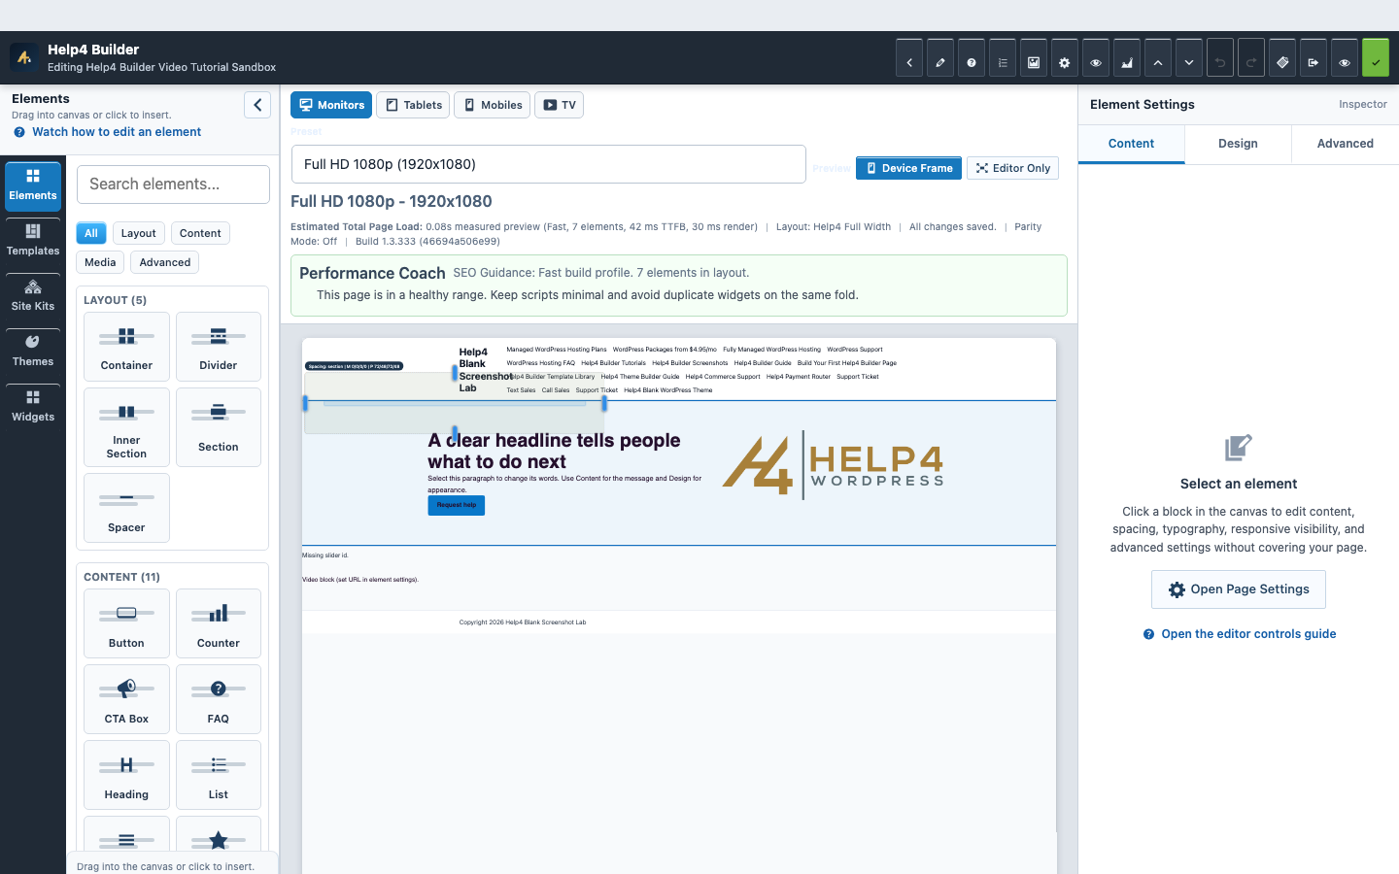Click the Open Page Settings button
Screen dimensions: 1399x874
1239,589
